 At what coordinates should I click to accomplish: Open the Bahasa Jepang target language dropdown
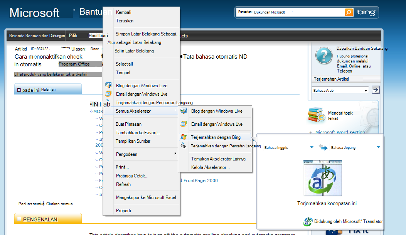[x=378, y=147]
